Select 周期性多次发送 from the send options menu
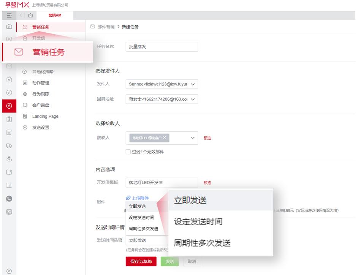Viewport: 358px width, 275px height. tap(202, 243)
